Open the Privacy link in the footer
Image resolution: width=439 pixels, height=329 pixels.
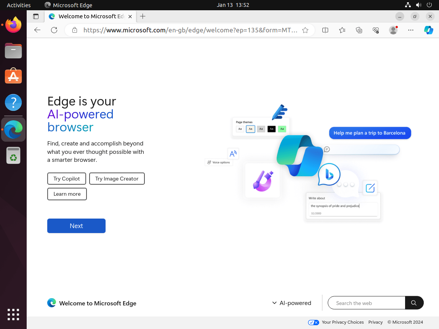(x=375, y=322)
